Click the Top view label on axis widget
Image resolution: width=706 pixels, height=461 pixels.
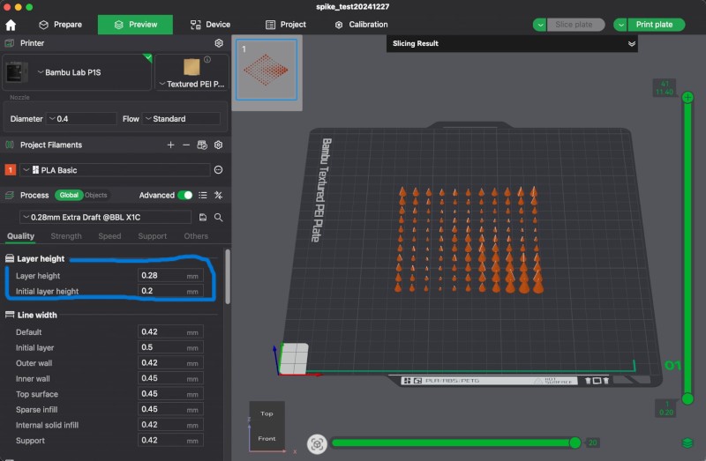click(267, 413)
